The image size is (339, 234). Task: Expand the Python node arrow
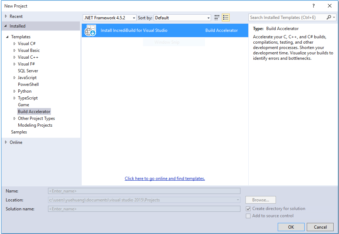coord(14,91)
